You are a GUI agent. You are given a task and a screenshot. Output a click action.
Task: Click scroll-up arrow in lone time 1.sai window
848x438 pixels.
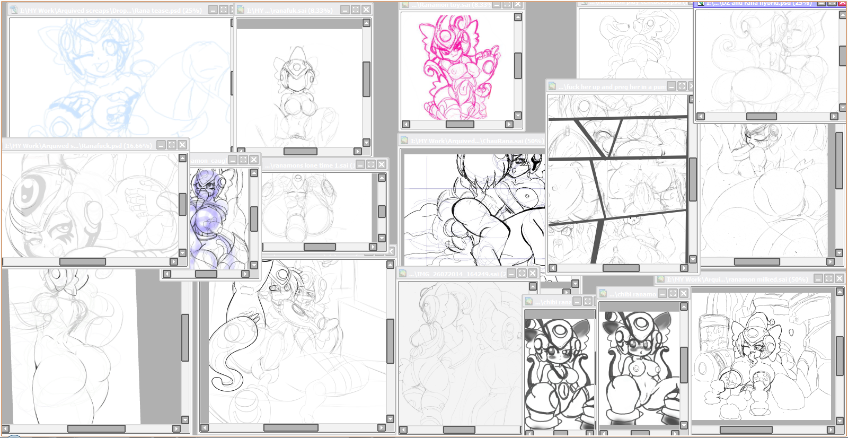point(382,178)
